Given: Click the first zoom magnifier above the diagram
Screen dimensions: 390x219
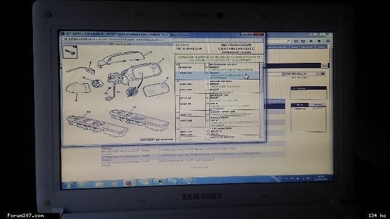Looking at the screenshot, I should (x=111, y=44).
